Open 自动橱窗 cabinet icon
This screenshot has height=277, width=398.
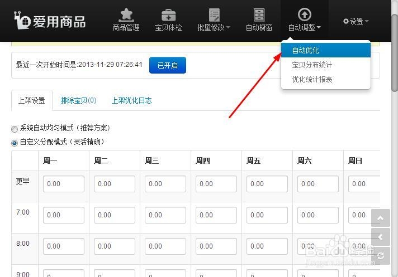[x=259, y=15]
